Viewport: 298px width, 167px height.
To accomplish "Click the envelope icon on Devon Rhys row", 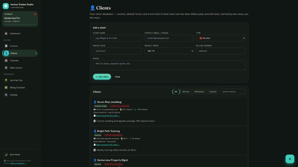I will point(95,109).
